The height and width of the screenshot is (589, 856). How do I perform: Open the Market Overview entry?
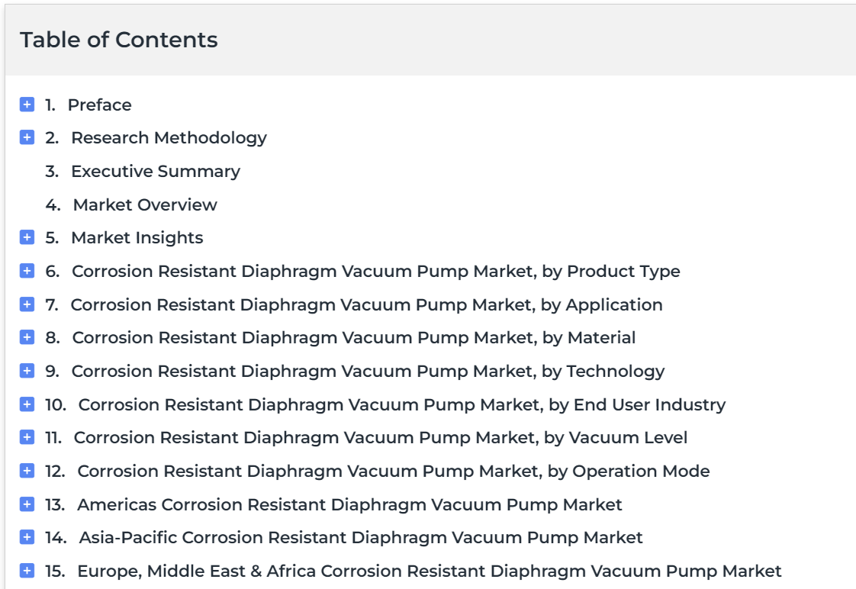click(145, 204)
